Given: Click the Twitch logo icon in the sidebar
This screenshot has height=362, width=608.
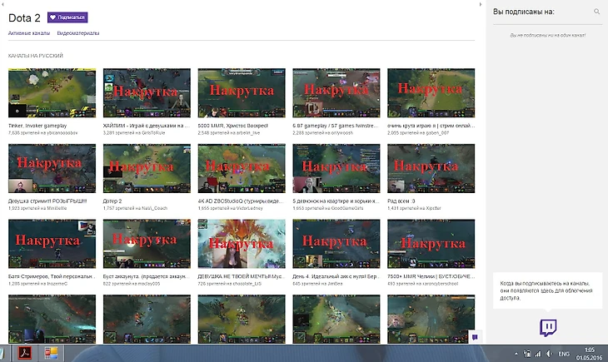Looking at the screenshot, I should tap(548, 326).
